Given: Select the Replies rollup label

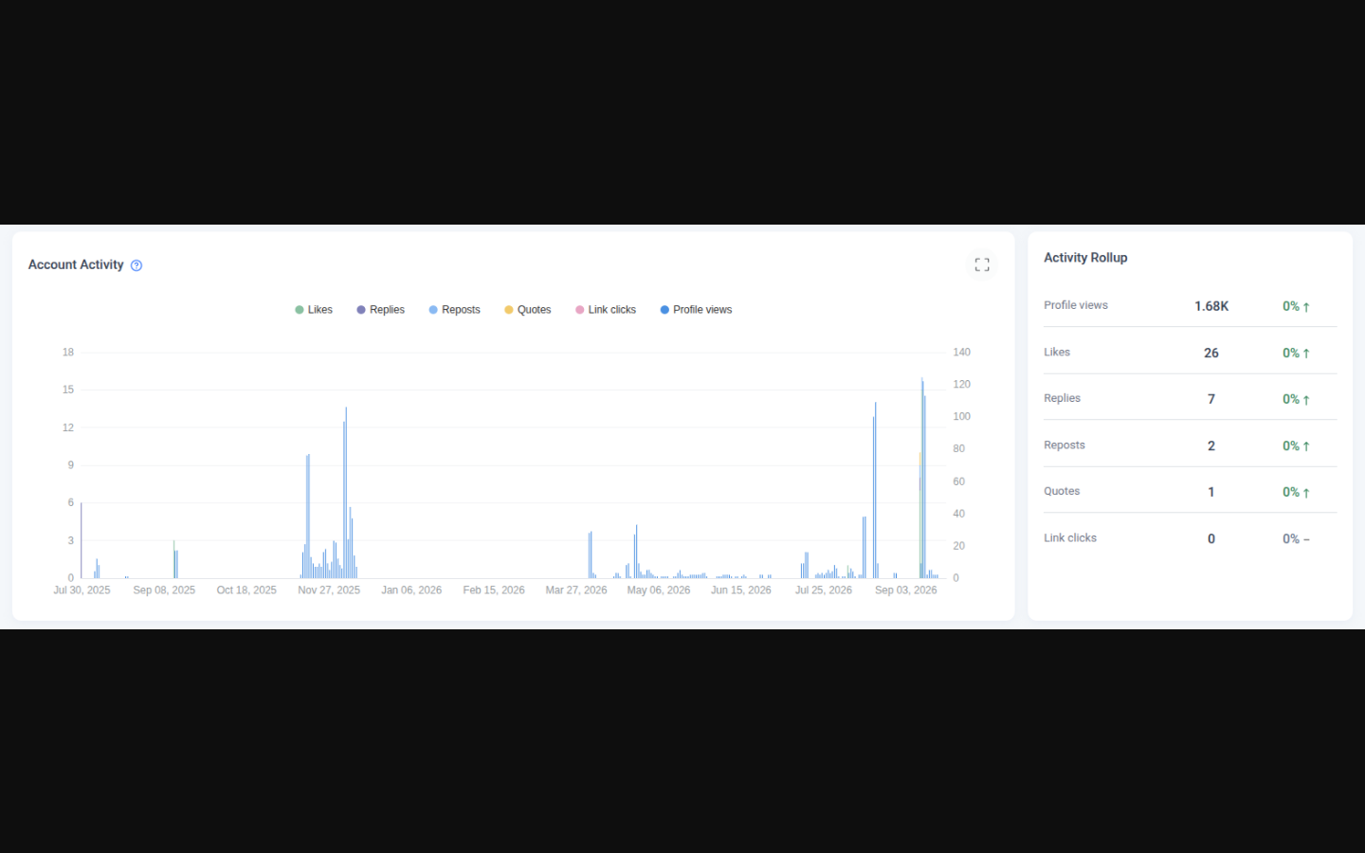Looking at the screenshot, I should click(x=1062, y=398).
